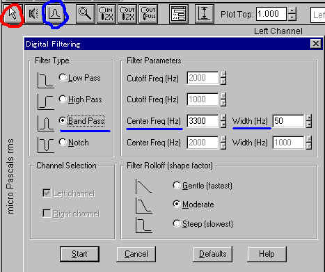Reset values with the Defaults button

[213, 254]
